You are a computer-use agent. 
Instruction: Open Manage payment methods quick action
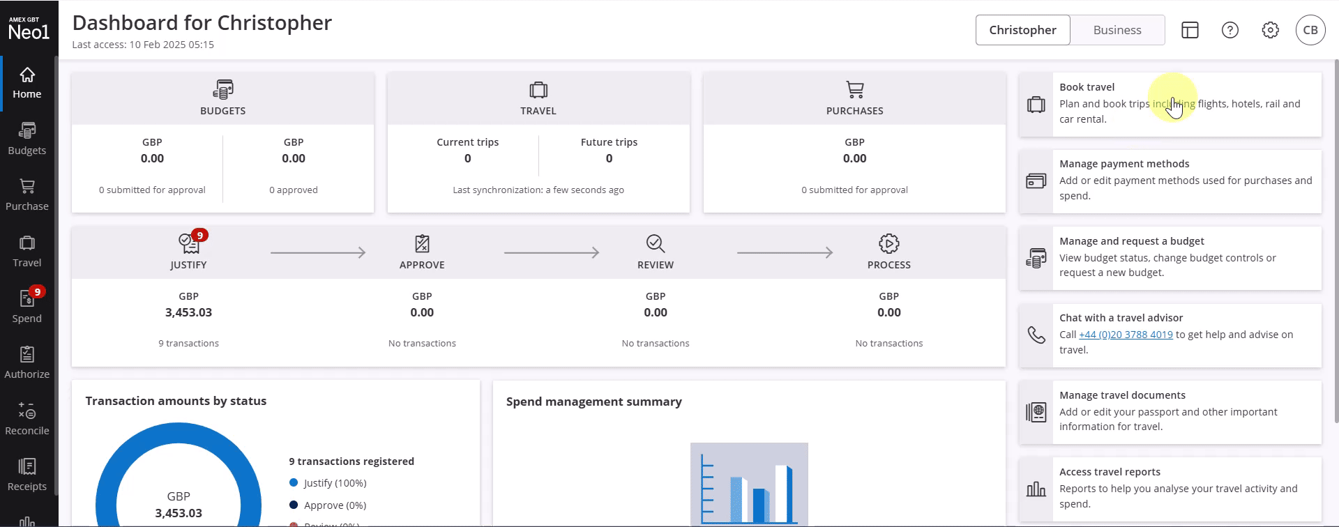[1170, 181]
